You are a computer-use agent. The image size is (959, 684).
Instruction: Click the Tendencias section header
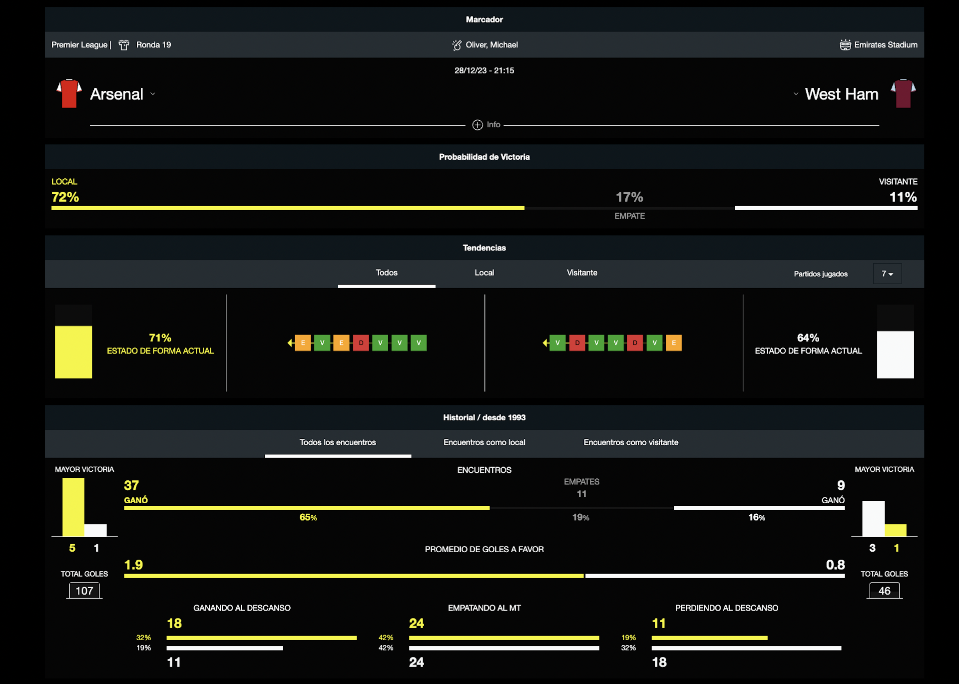click(484, 248)
